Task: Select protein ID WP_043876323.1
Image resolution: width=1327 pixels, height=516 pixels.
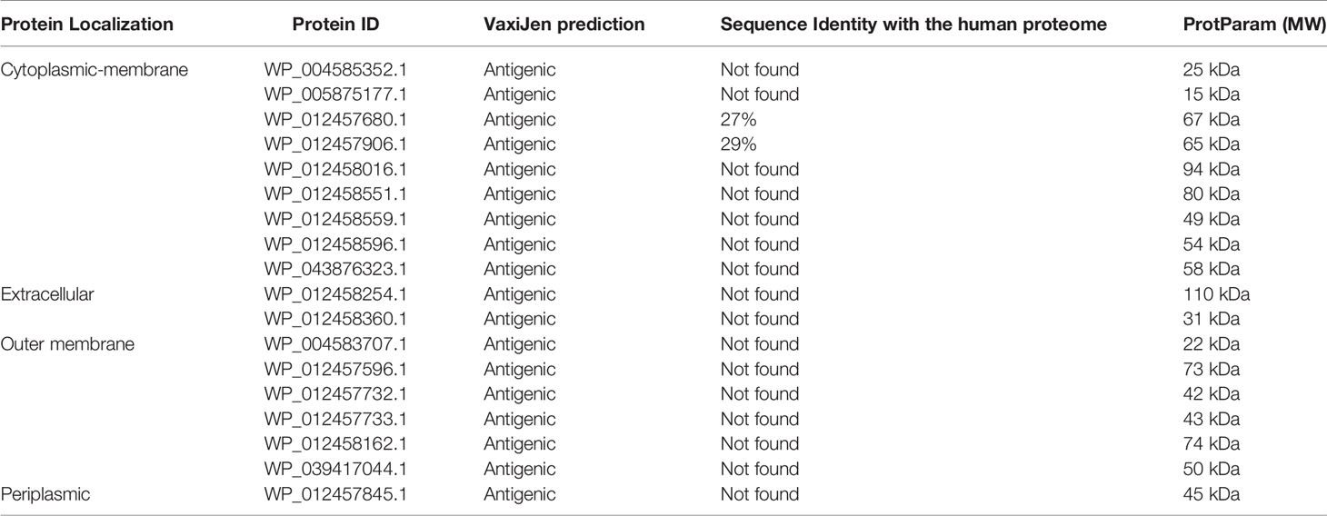Action: pos(335,270)
